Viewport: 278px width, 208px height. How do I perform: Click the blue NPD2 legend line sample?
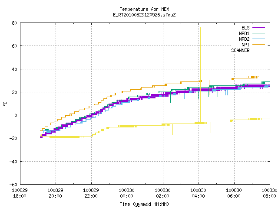[x=259, y=39]
